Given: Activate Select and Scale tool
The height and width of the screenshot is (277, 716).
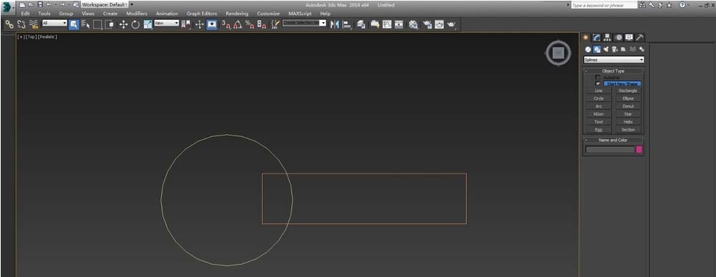Looking at the screenshot, I should tap(147, 24).
